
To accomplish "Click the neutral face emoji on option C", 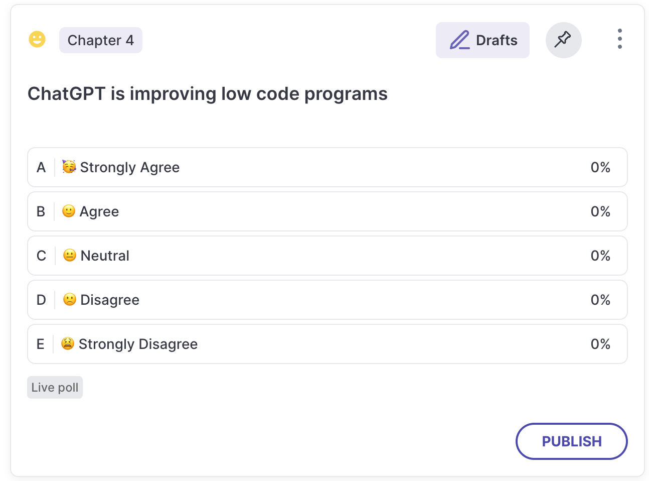I will (x=70, y=255).
